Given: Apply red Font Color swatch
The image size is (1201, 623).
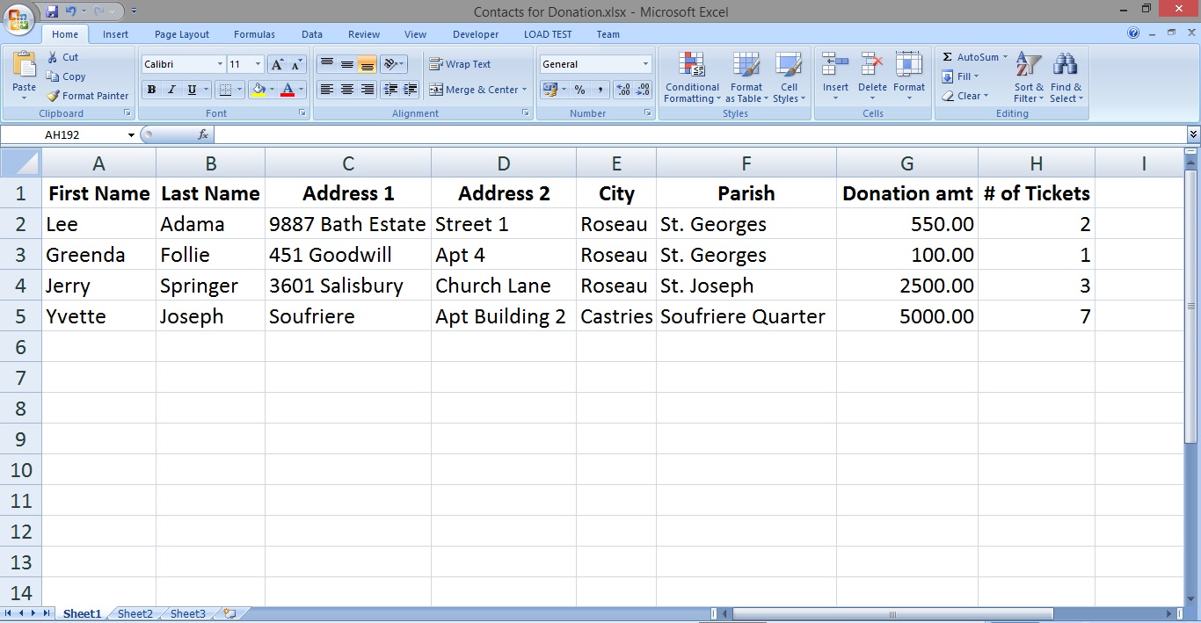Looking at the screenshot, I should (x=287, y=90).
